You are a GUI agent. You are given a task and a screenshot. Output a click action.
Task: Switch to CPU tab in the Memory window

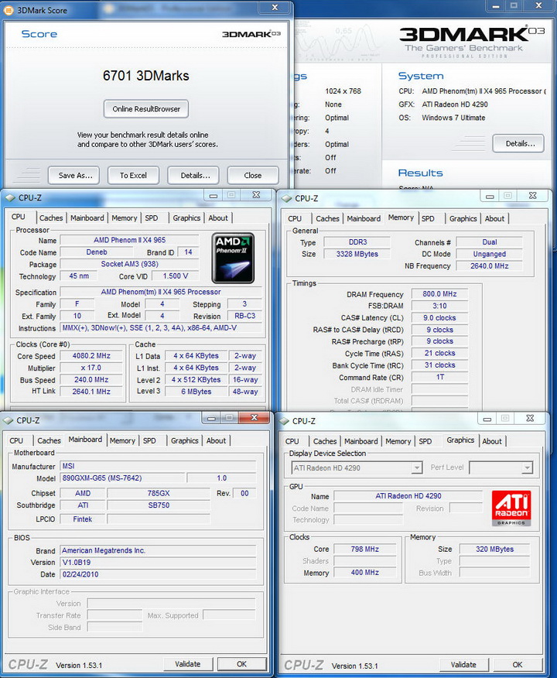click(x=295, y=219)
